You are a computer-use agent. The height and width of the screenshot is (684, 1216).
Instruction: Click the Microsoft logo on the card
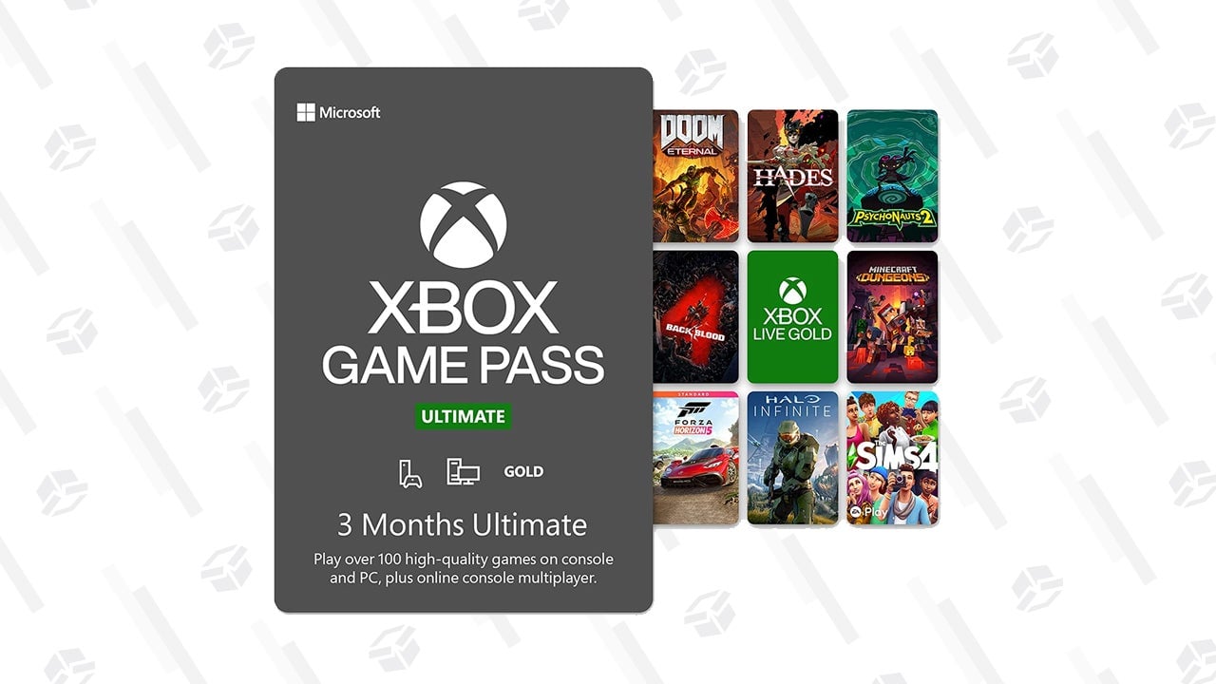tap(338, 112)
